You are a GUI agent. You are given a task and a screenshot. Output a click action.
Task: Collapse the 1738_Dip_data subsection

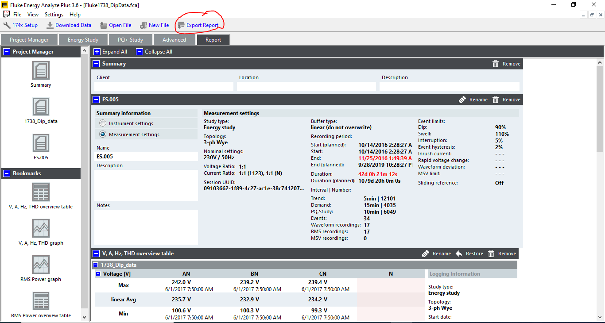click(x=95, y=265)
